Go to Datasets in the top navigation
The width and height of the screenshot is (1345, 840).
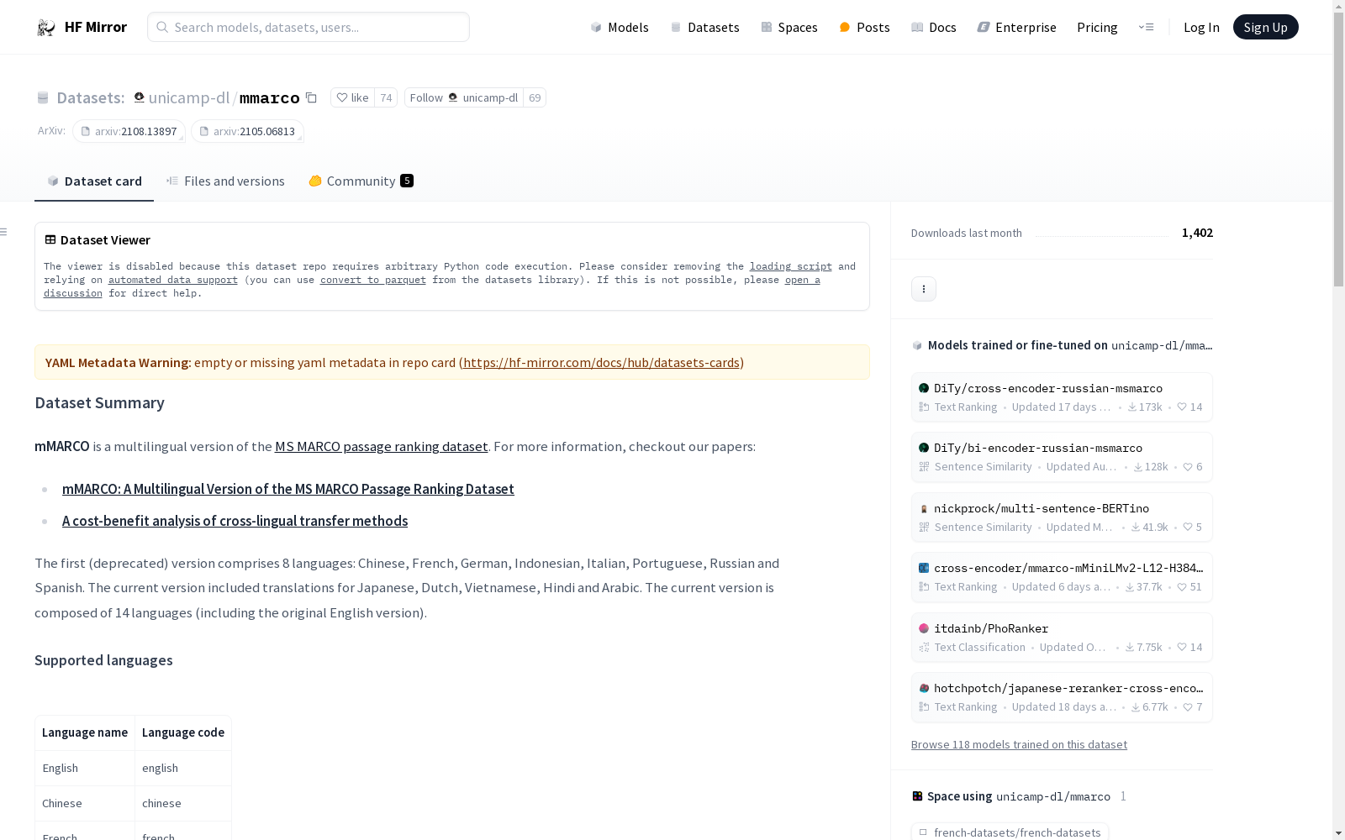pos(704,27)
